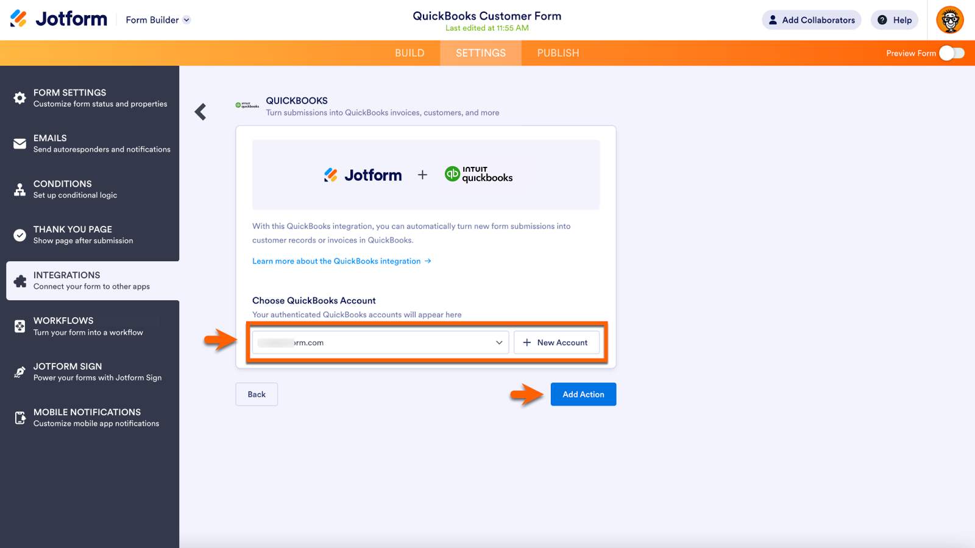Click the arrow icon after Learn more link
The image size is (975, 548).
pos(428,261)
